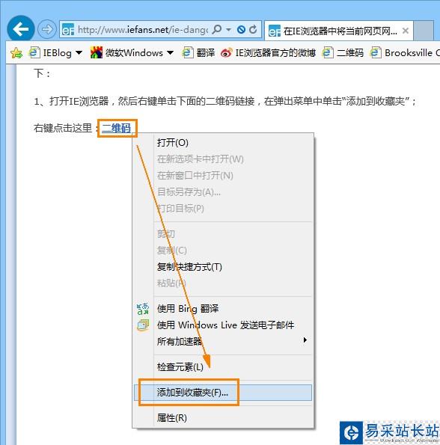Viewport: 440px width, 445px height.
Task: Click the site favicon in address bar
Action: pyautogui.click(x=68, y=29)
